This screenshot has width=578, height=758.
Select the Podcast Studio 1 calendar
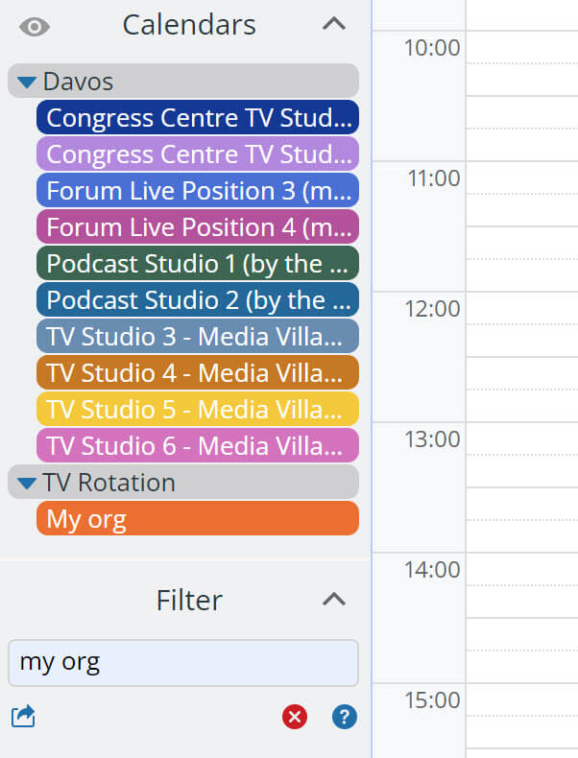[198, 264]
